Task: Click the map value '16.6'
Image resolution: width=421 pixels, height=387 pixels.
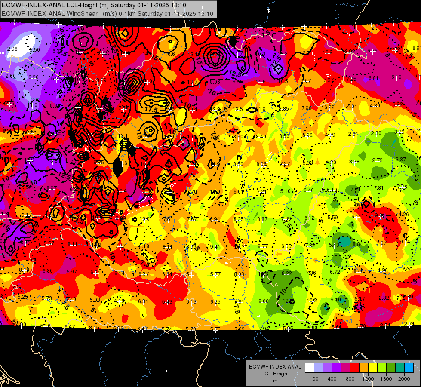Action: click(170, 54)
